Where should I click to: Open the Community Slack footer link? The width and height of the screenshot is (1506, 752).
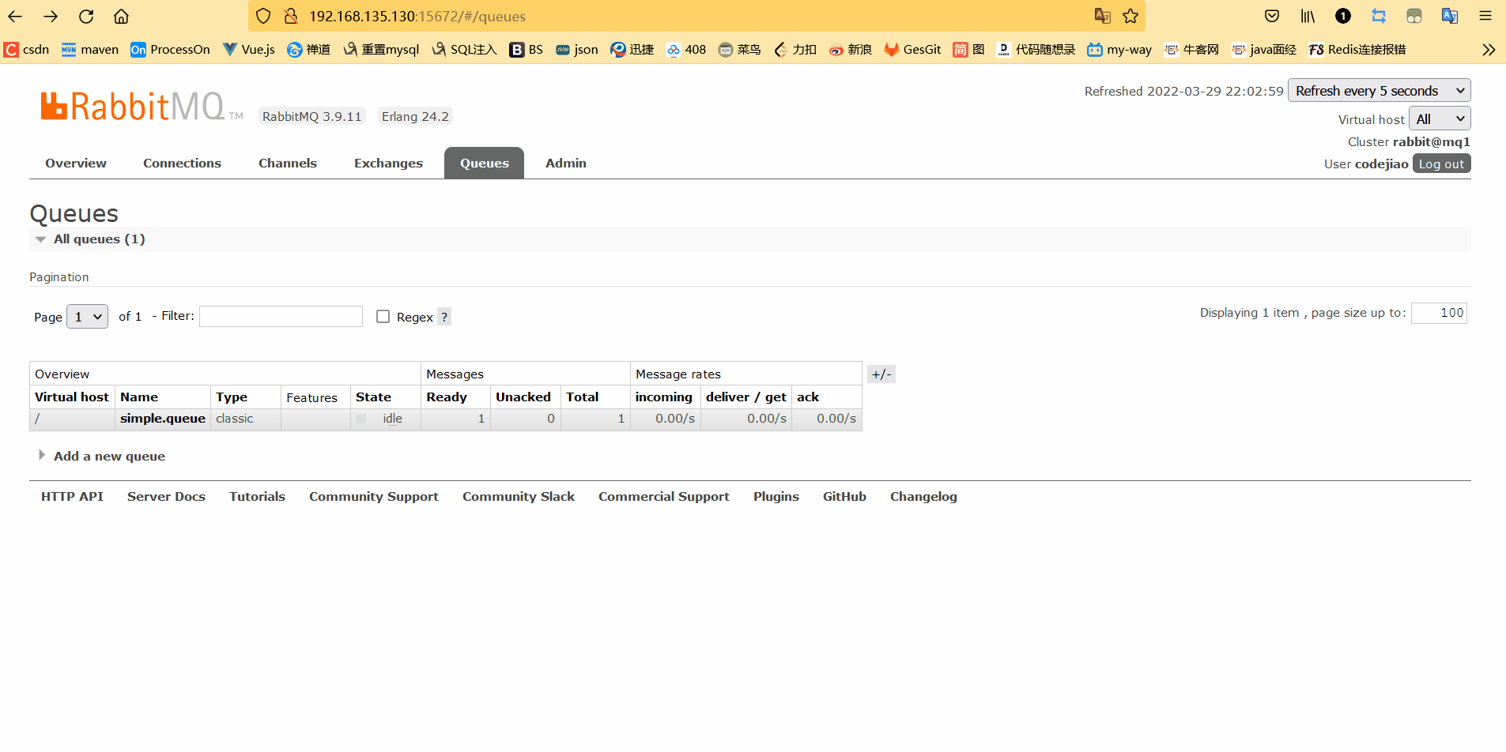click(519, 497)
